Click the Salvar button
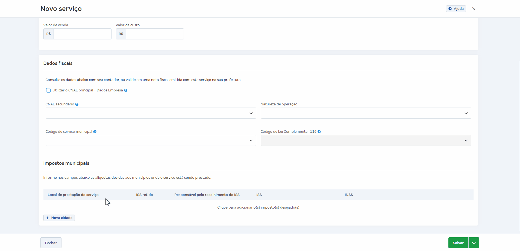The height and width of the screenshot is (251, 520). pos(458,243)
